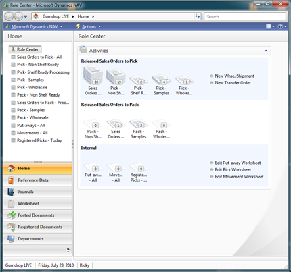Expand breadcrumb arrow after Home
This screenshot has width=291, height=272.
(x=93, y=16)
